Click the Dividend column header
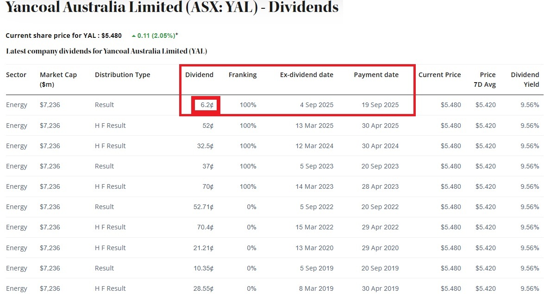This screenshot has height=294, width=544. pos(199,75)
